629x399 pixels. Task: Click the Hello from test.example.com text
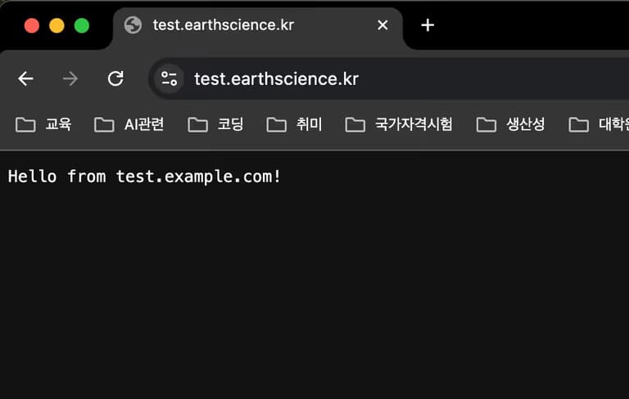(144, 176)
